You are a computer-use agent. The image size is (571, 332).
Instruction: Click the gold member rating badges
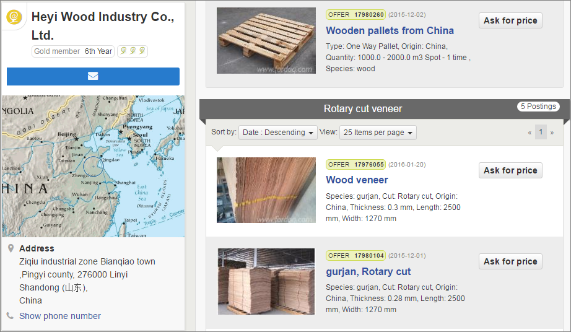133,51
